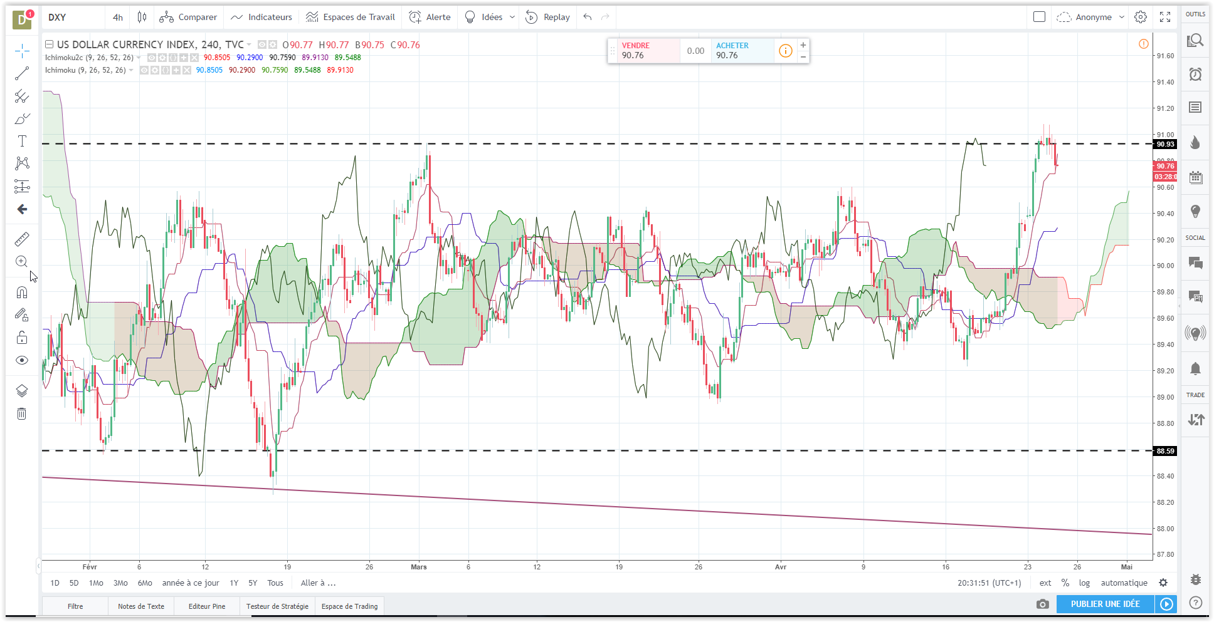Open chart settings gear in top bar
1214x622 pixels.
coord(1141,17)
